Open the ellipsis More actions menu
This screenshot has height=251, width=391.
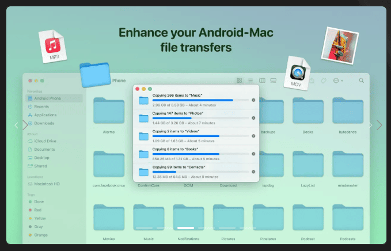coord(338,81)
